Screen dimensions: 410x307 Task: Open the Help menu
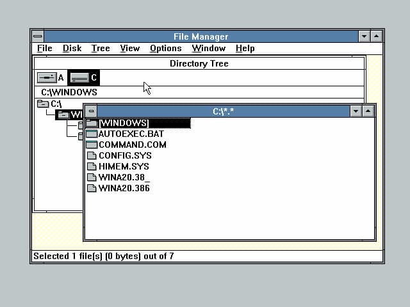point(245,49)
